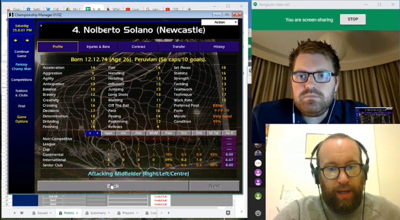Open the Injuries & Bans tab
Image resolution: width=400 pixels, height=220 pixels.
point(98,47)
